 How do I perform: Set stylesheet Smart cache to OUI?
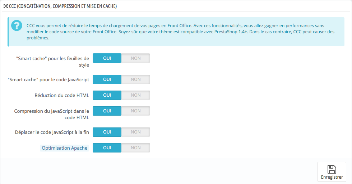pyautogui.click(x=107, y=58)
